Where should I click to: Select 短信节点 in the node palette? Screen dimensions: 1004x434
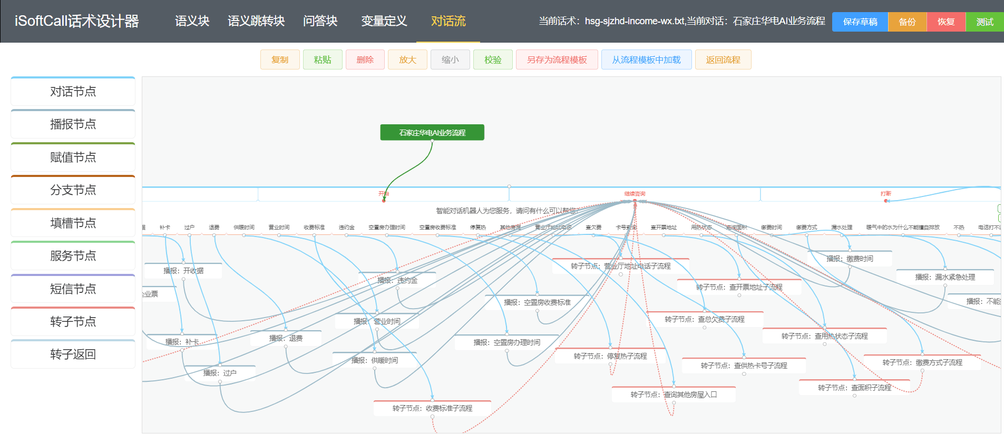(x=73, y=289)
